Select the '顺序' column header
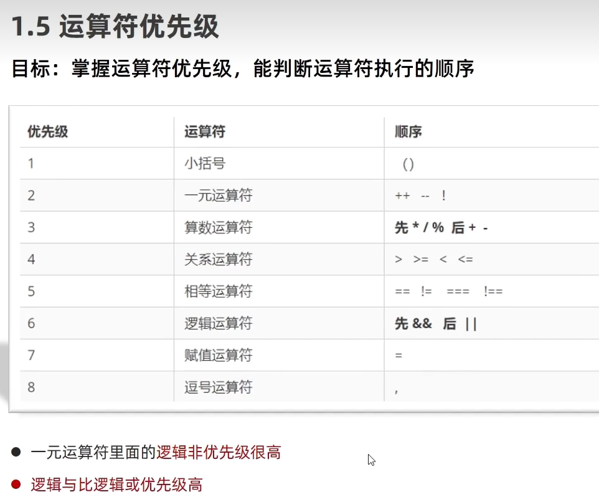Viewport: 599px width, 492px height. pos(408,132)
